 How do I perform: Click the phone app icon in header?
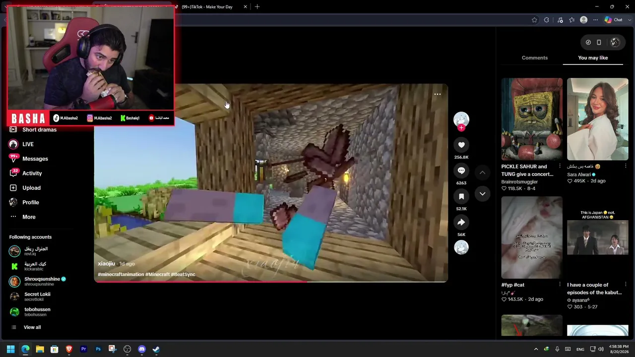tap(599, 42)
